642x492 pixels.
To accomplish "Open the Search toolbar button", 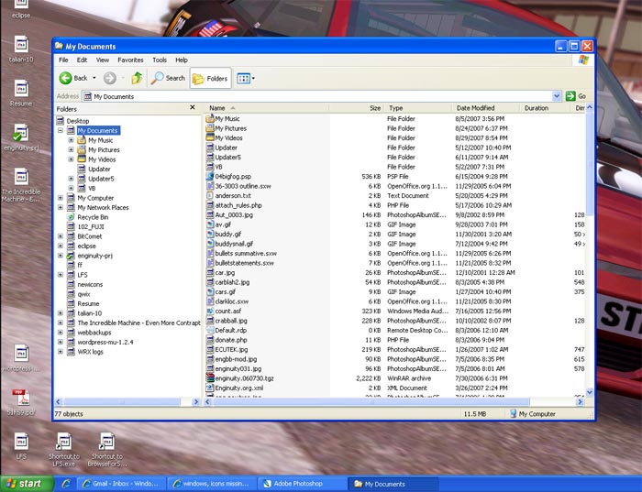I will pyautogui.click(x=169, y=79).
